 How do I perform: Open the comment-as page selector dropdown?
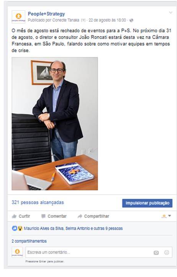pyautogui.click(x=166, y=216)
